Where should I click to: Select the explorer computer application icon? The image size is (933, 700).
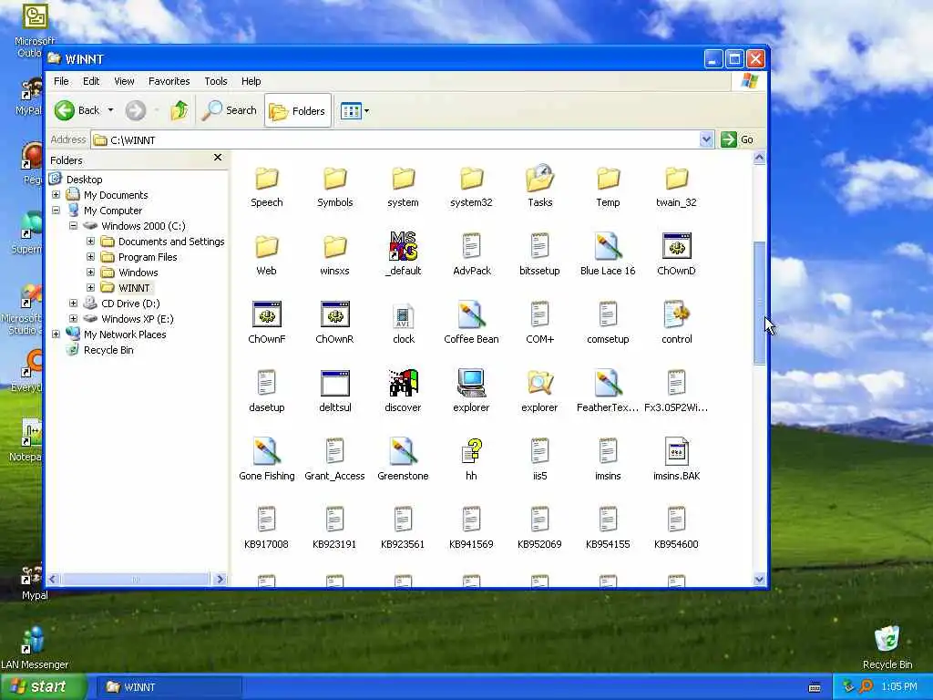(x=471, y=384)
